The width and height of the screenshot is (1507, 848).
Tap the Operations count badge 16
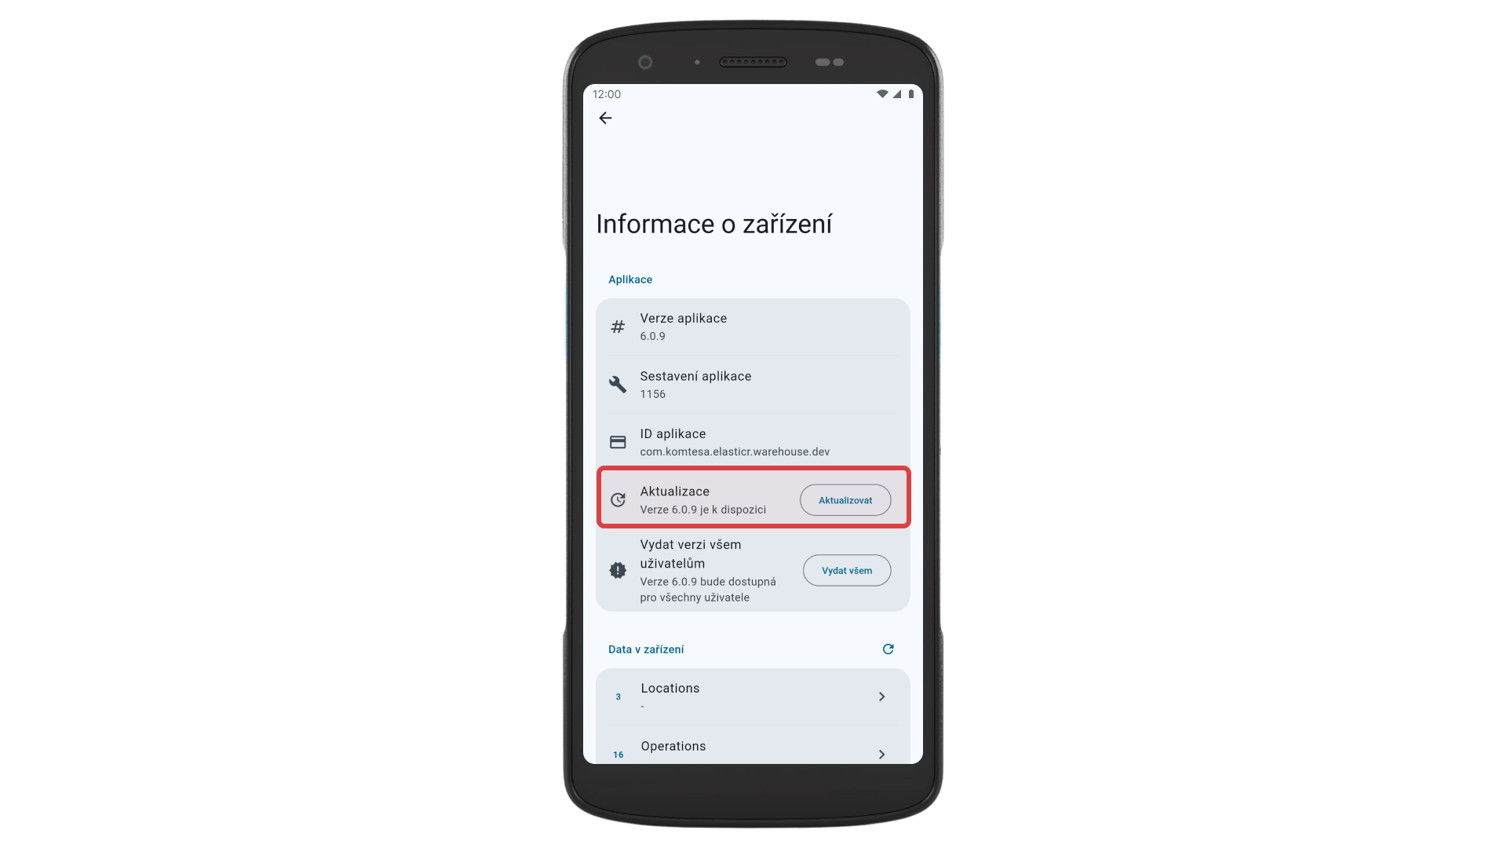pyautogui.click(x=618, y=755)
